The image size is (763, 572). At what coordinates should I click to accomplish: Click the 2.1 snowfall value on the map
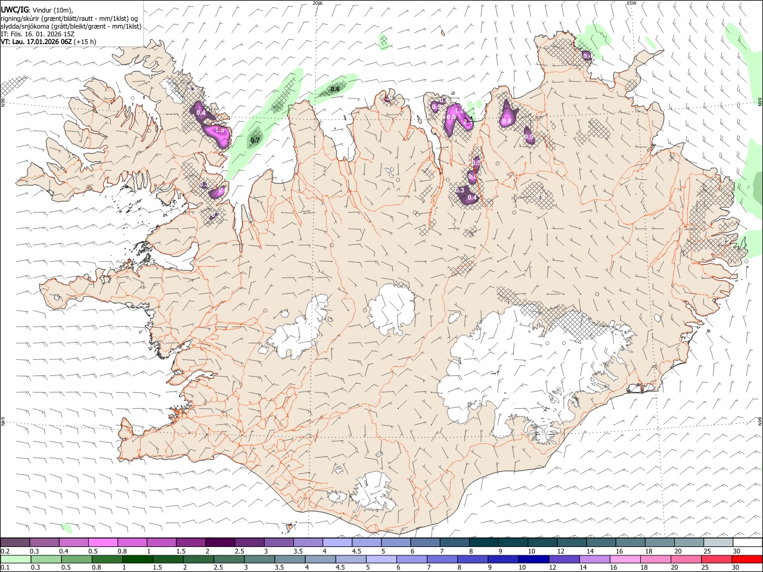[468, 122]
